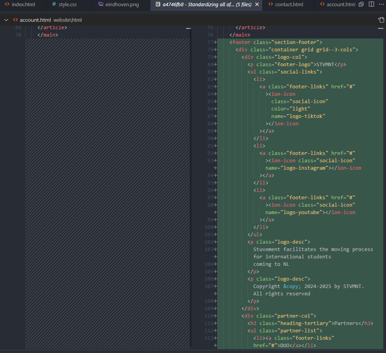This screenshot has width=386, height=353.
Task: Select the rightmost account.html tab
Action: [x=340, y=5]
